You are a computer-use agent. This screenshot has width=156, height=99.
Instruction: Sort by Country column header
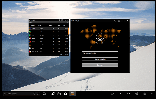coord(33,25)
